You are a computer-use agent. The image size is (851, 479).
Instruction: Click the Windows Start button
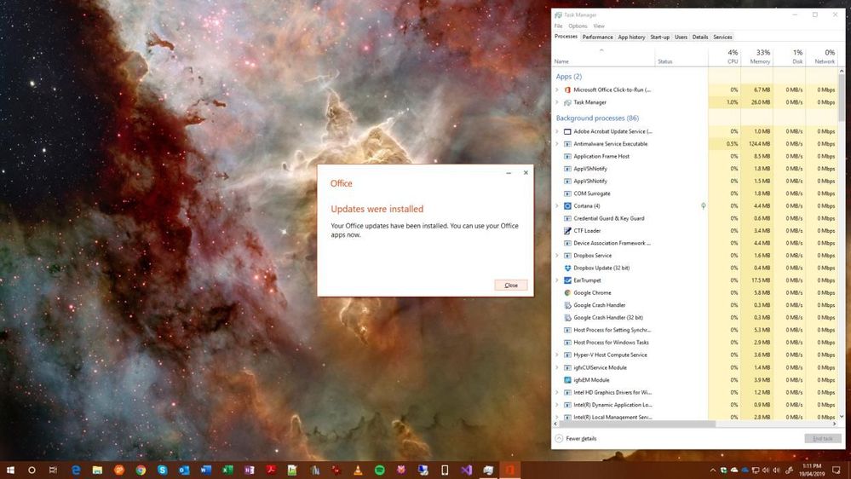tap(10, 470)
